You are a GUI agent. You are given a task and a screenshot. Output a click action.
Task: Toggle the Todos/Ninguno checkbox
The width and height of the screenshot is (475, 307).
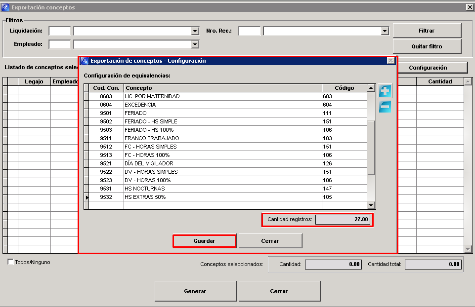point(10,262)
